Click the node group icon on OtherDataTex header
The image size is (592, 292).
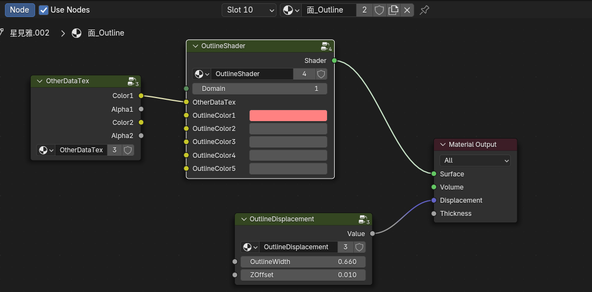pyautogui.click(x=132, y=82)
